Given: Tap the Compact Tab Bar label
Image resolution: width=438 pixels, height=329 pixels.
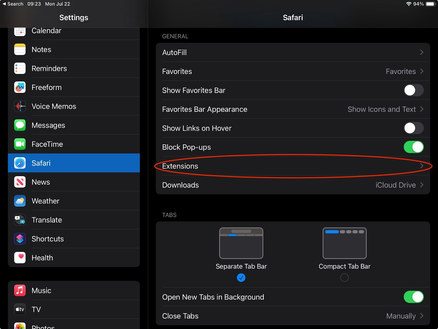Looking at the screenshot, I should tap(344, 266).
